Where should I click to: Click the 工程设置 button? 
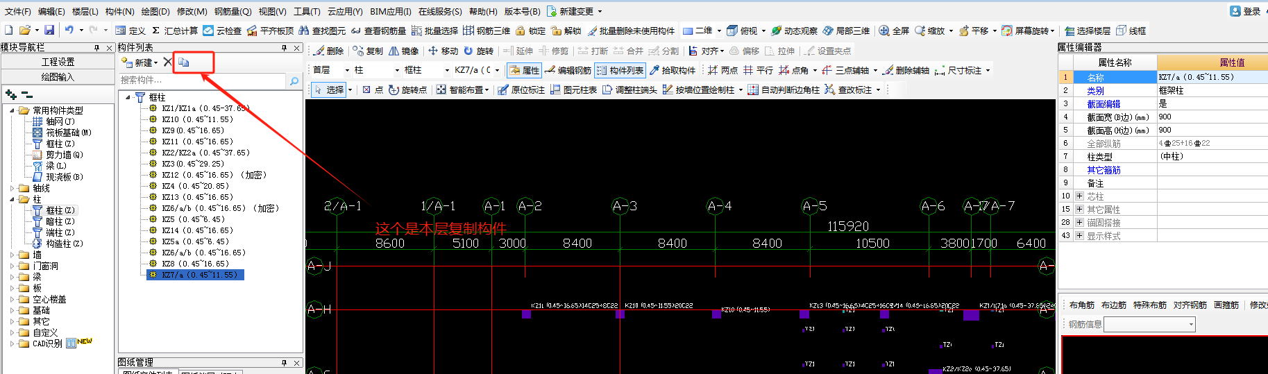pos(58,62)
